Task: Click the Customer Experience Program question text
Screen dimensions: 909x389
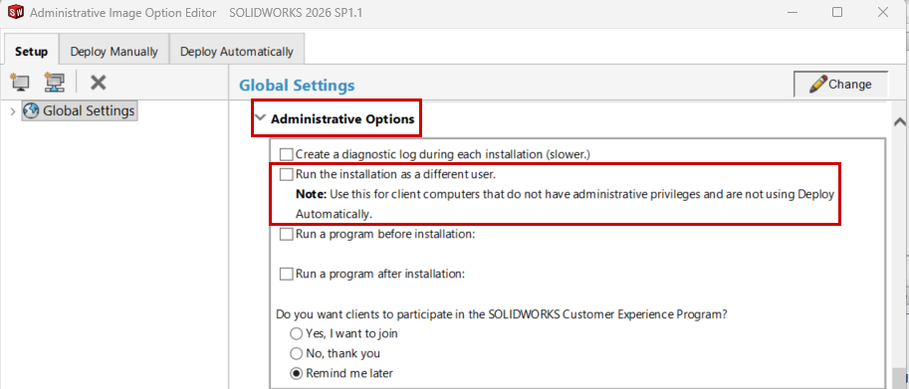Action: 502,315
